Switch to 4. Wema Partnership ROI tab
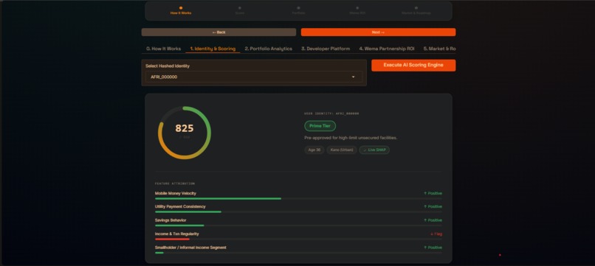Viewport: 595px width, 266px height. pyautogui.click(x=387, y=49)
